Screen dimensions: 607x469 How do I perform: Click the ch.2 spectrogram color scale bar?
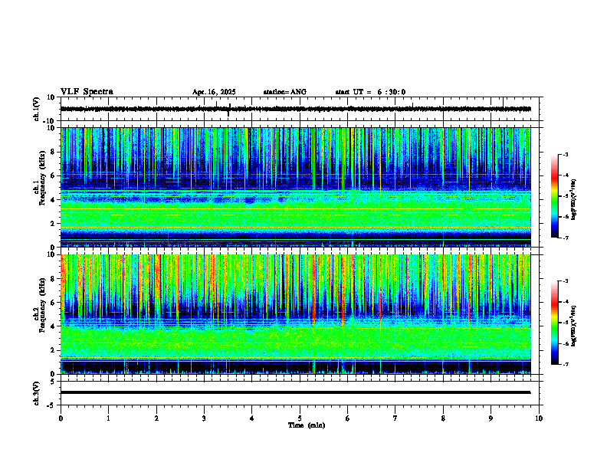point(554,323)
